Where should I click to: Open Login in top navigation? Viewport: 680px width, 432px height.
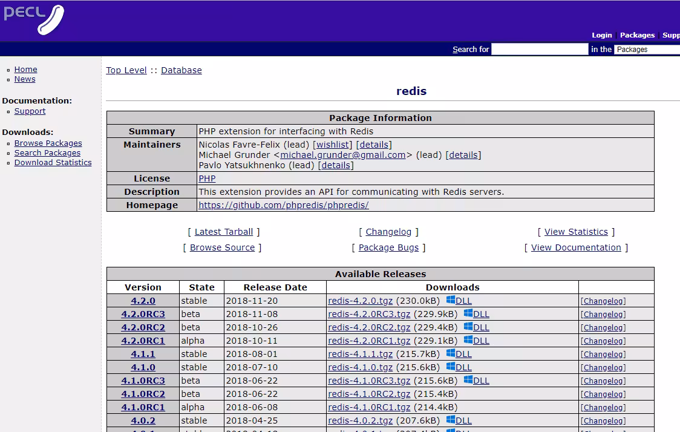tap(601, 35)
